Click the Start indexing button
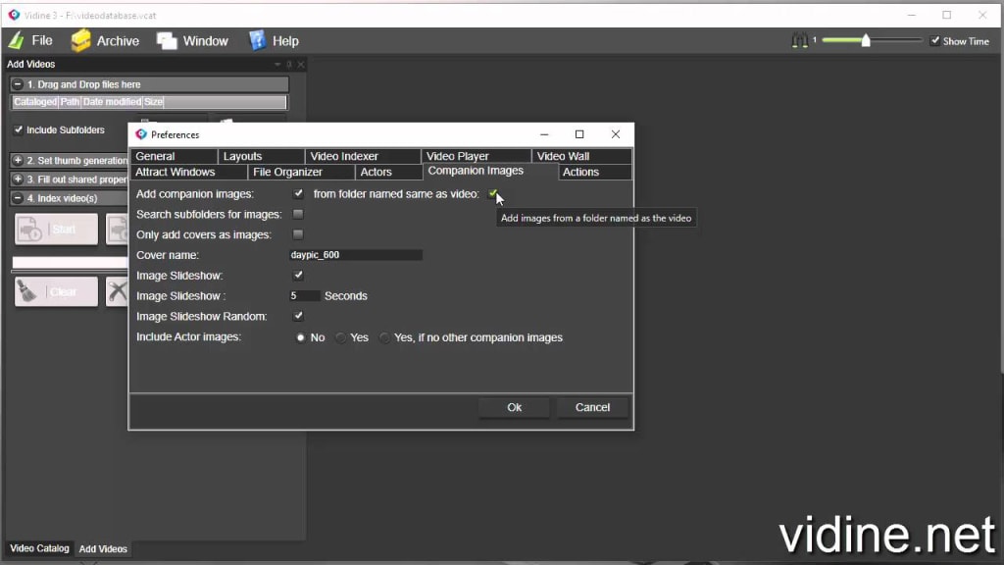 pos(56,230)
